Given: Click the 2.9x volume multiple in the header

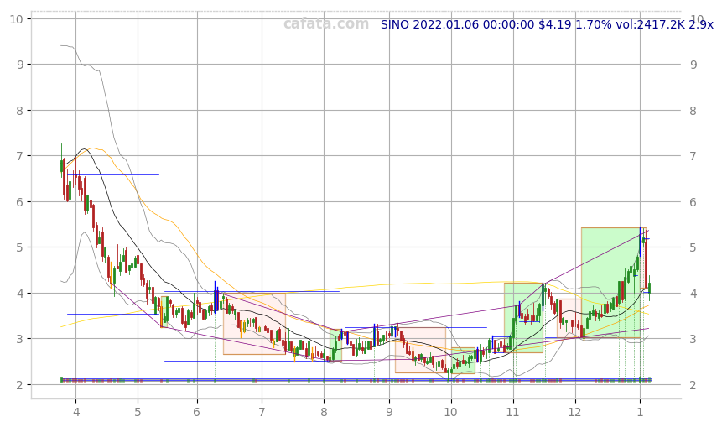Looking at the screenshot, I should 701,24.
